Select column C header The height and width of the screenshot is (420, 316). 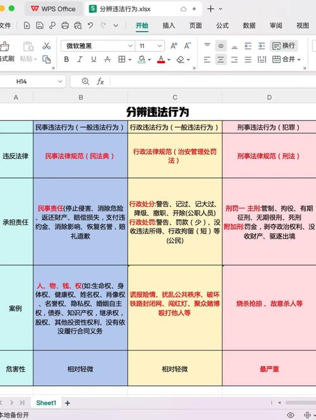click(175, 97)
